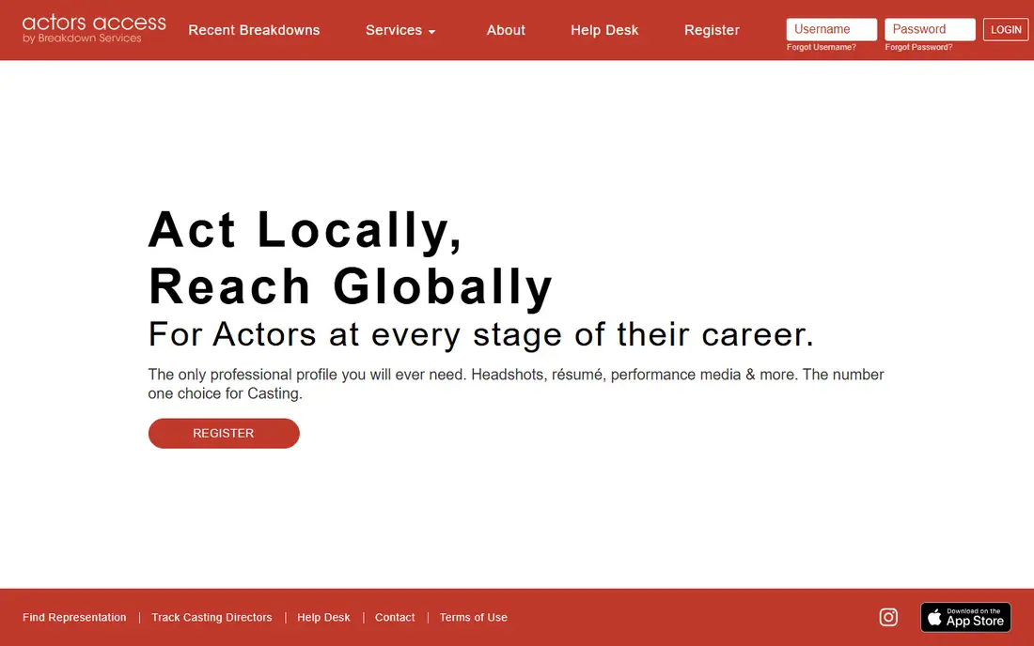Open Help Desk in the top navigation
Image resolution: width=1034 pixels, height=646 pixels.
(x=604, y=30)
